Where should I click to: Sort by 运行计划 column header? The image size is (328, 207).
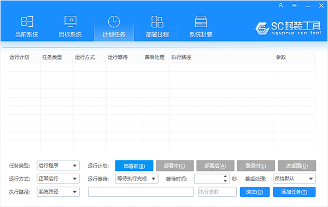click(24, 57)
